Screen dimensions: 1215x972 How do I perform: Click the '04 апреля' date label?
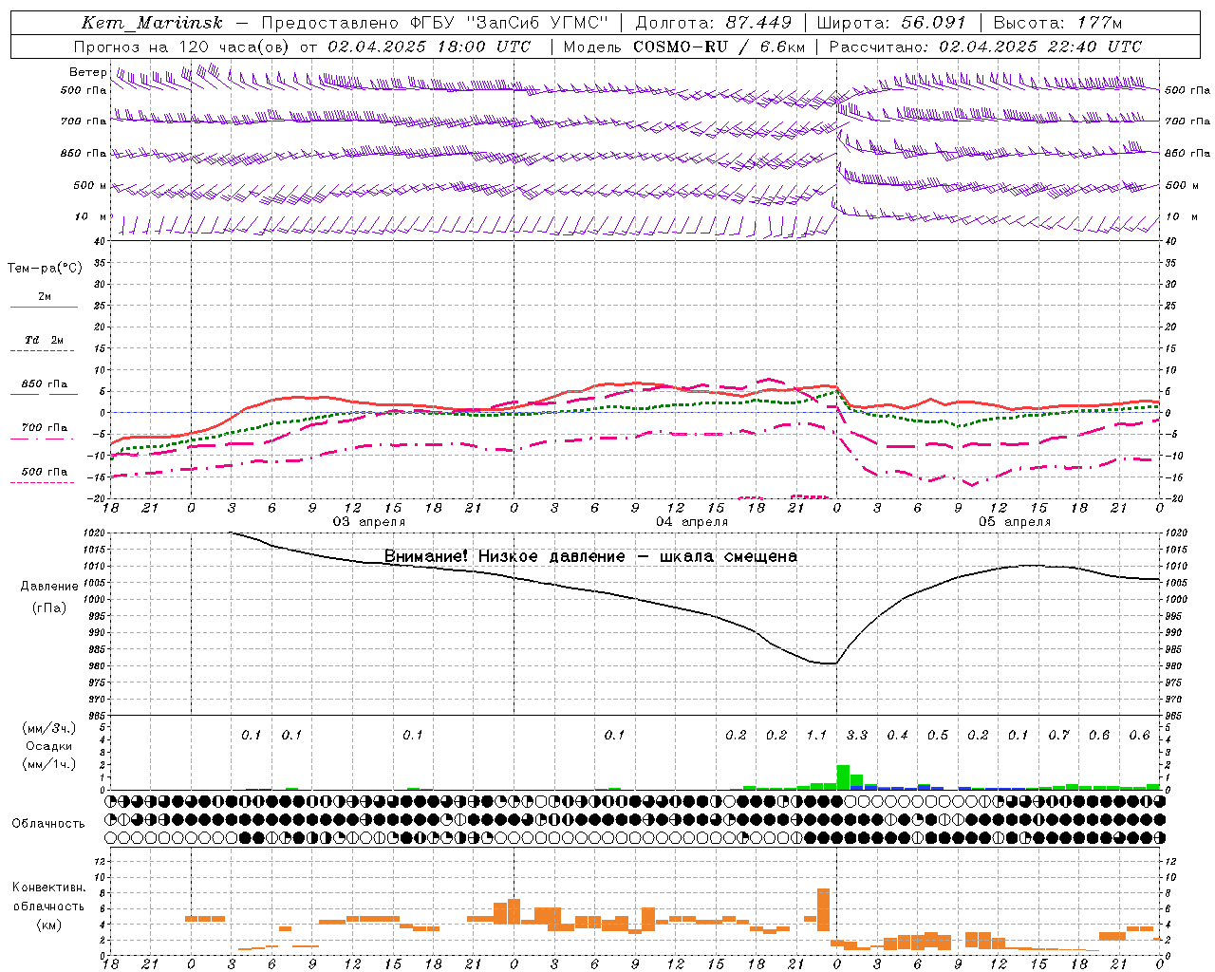(692, 522)
